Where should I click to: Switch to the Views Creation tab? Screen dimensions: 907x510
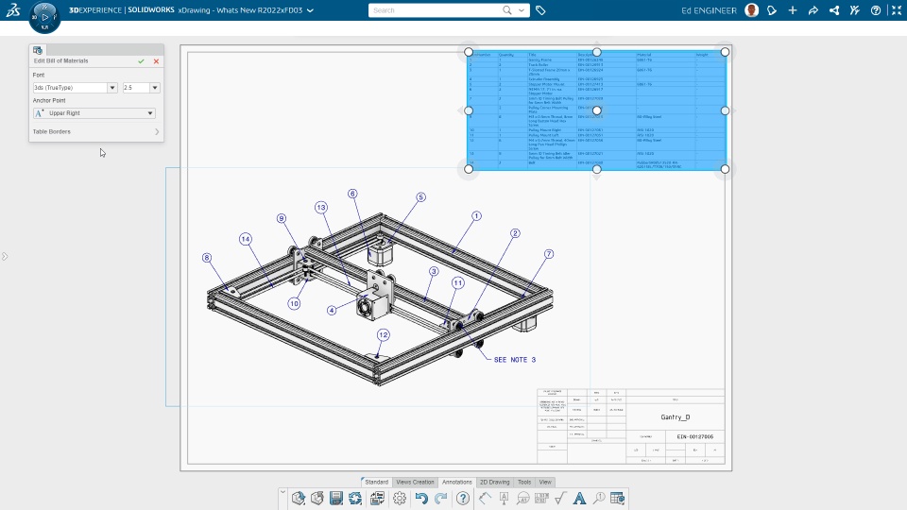coord(415,482)
